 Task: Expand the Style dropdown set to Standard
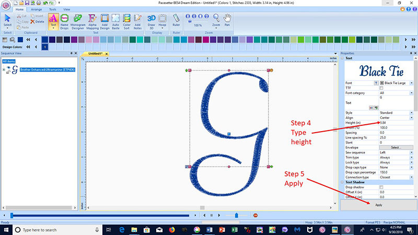[x=411, y=113]
